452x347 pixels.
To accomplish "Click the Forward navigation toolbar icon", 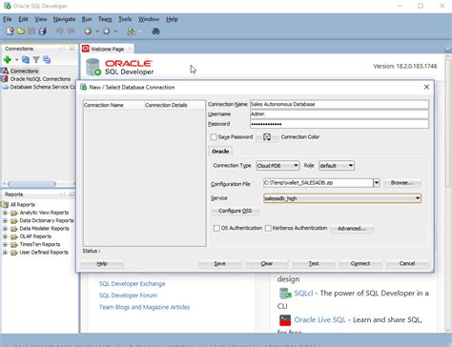I will click(x=107, y=31).
